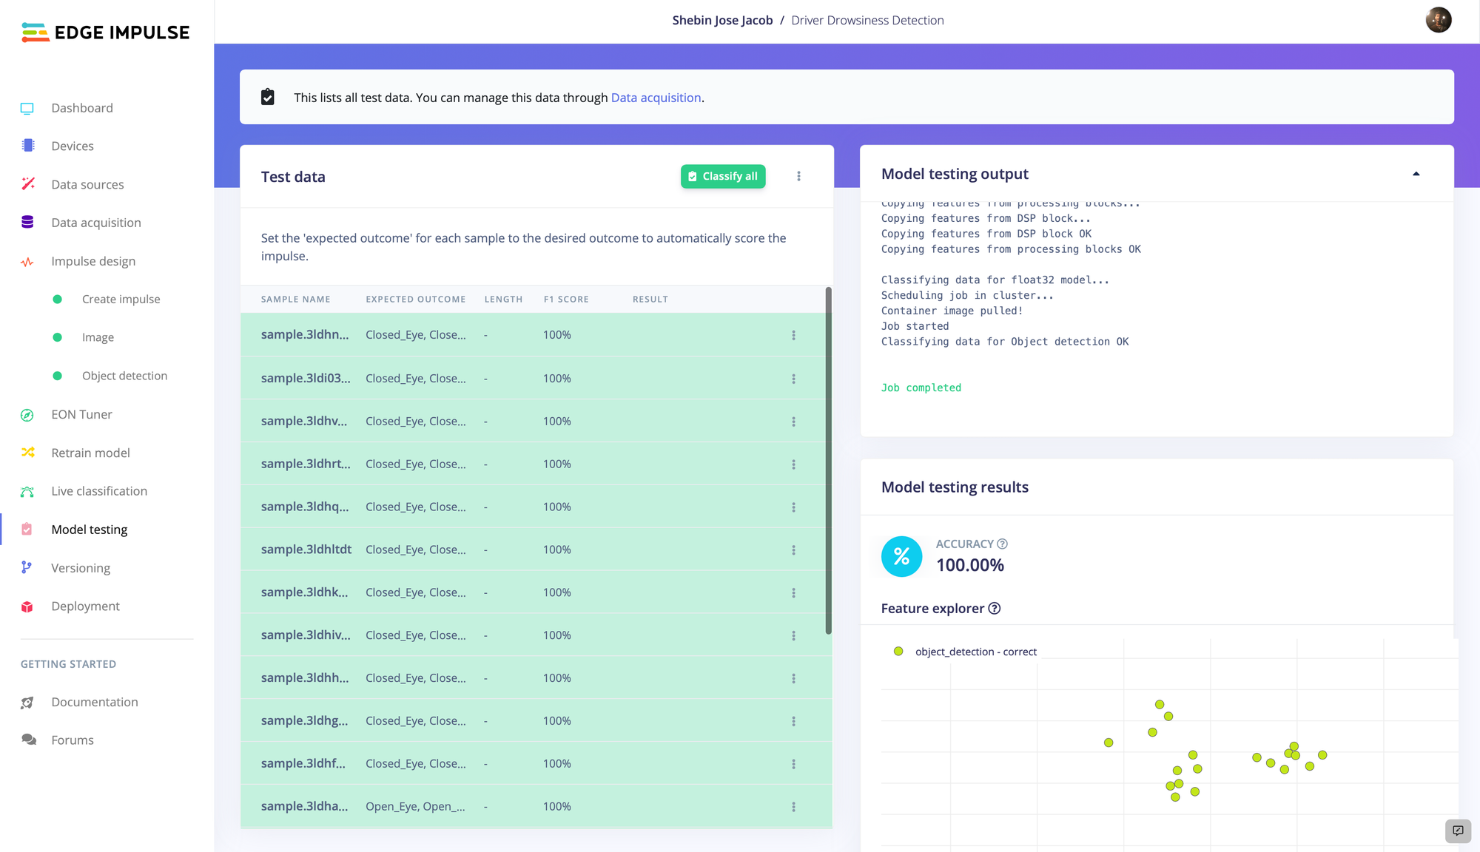Click the Classify all button
The height and width of the screenshot is (852, 1480).
[723, 176]
